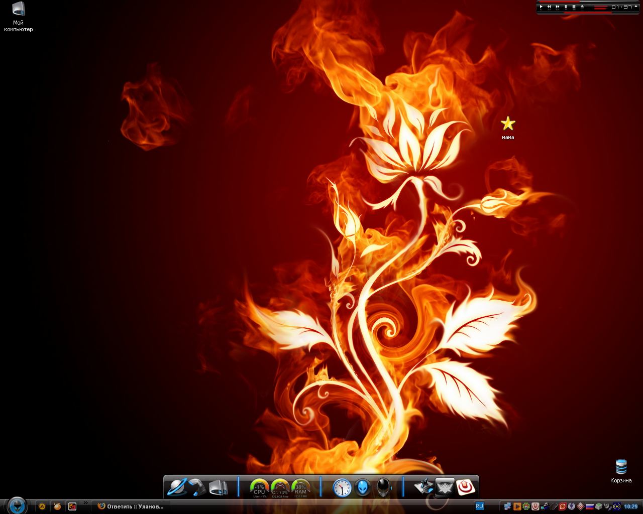
Task: Click the red power icon in dock
Action: (466, 487)
